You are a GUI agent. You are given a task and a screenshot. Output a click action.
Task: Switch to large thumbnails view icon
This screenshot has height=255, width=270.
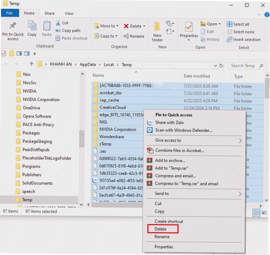tap(264, 213)
